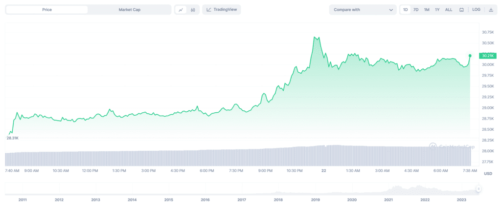
Task: Select the 1Y time range
Action: [x=437, y=10]
